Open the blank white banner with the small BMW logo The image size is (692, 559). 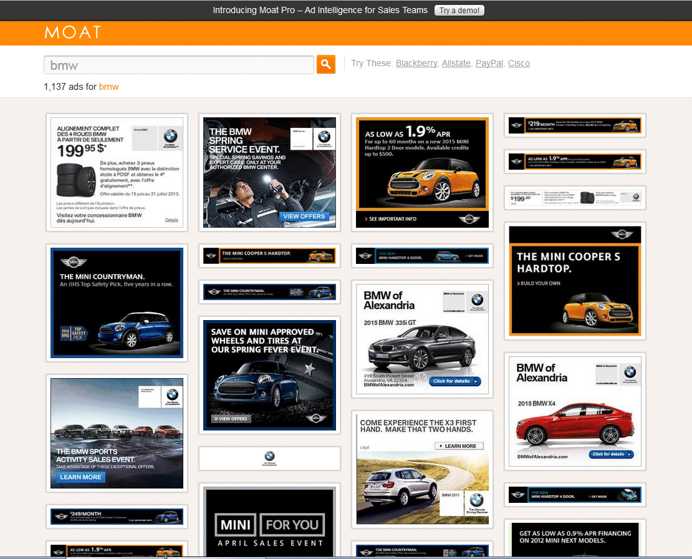click(x=270, y=459)
